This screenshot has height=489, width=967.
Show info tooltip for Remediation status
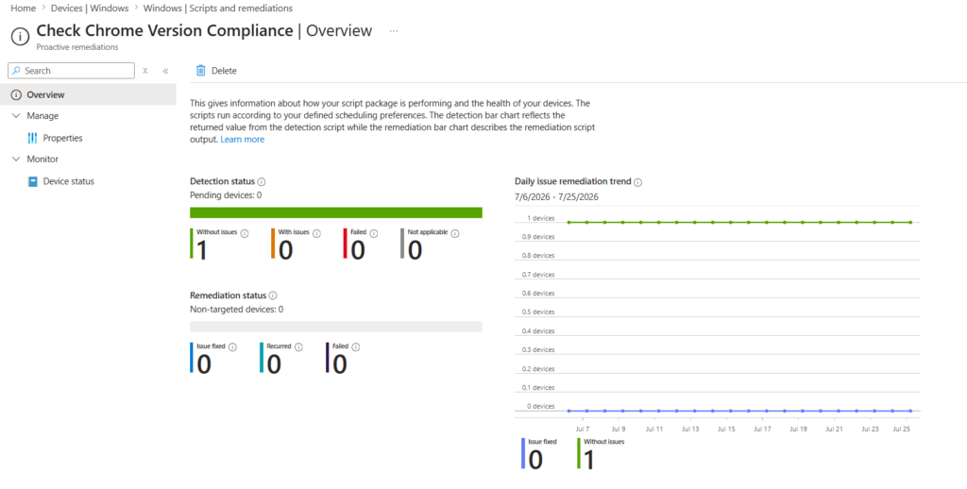[273, 295]
